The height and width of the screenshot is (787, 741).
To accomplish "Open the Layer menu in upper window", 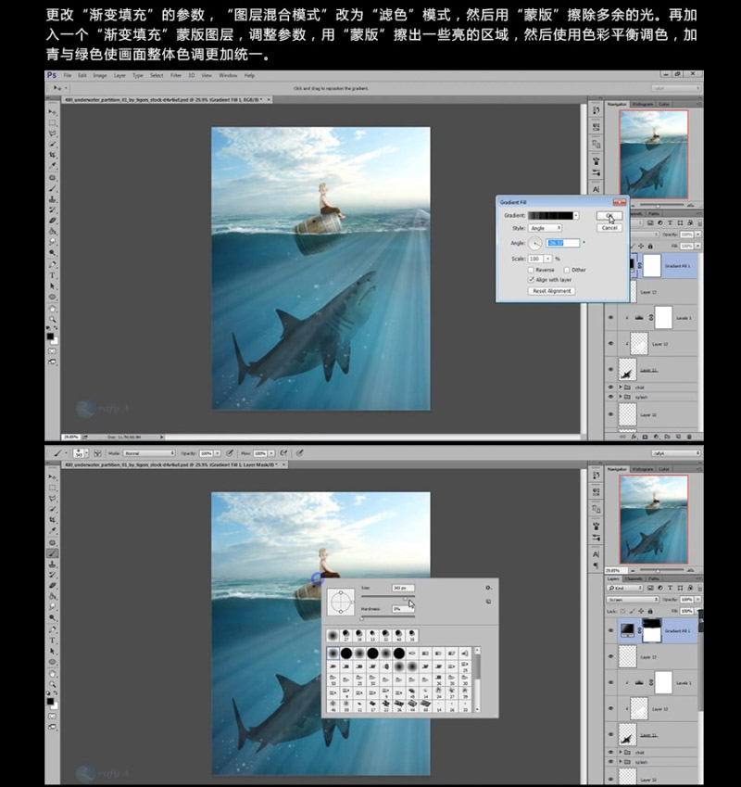I will tap(119, 75).
